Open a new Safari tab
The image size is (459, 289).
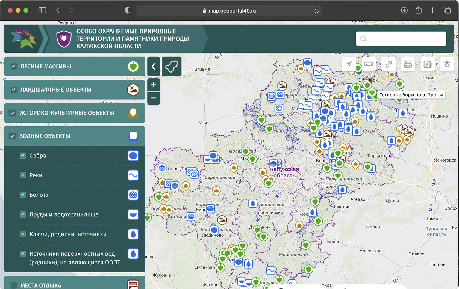[x=432, y=10]
